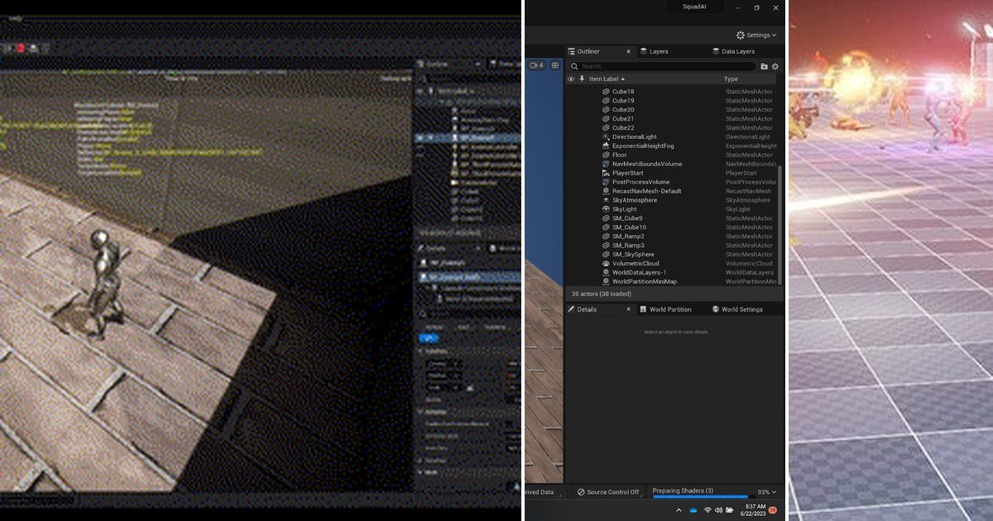The height and width of the screenshot is (521, 993).
Task: Toggle the eye icon in Outliner header
Action: coord(571,79)
